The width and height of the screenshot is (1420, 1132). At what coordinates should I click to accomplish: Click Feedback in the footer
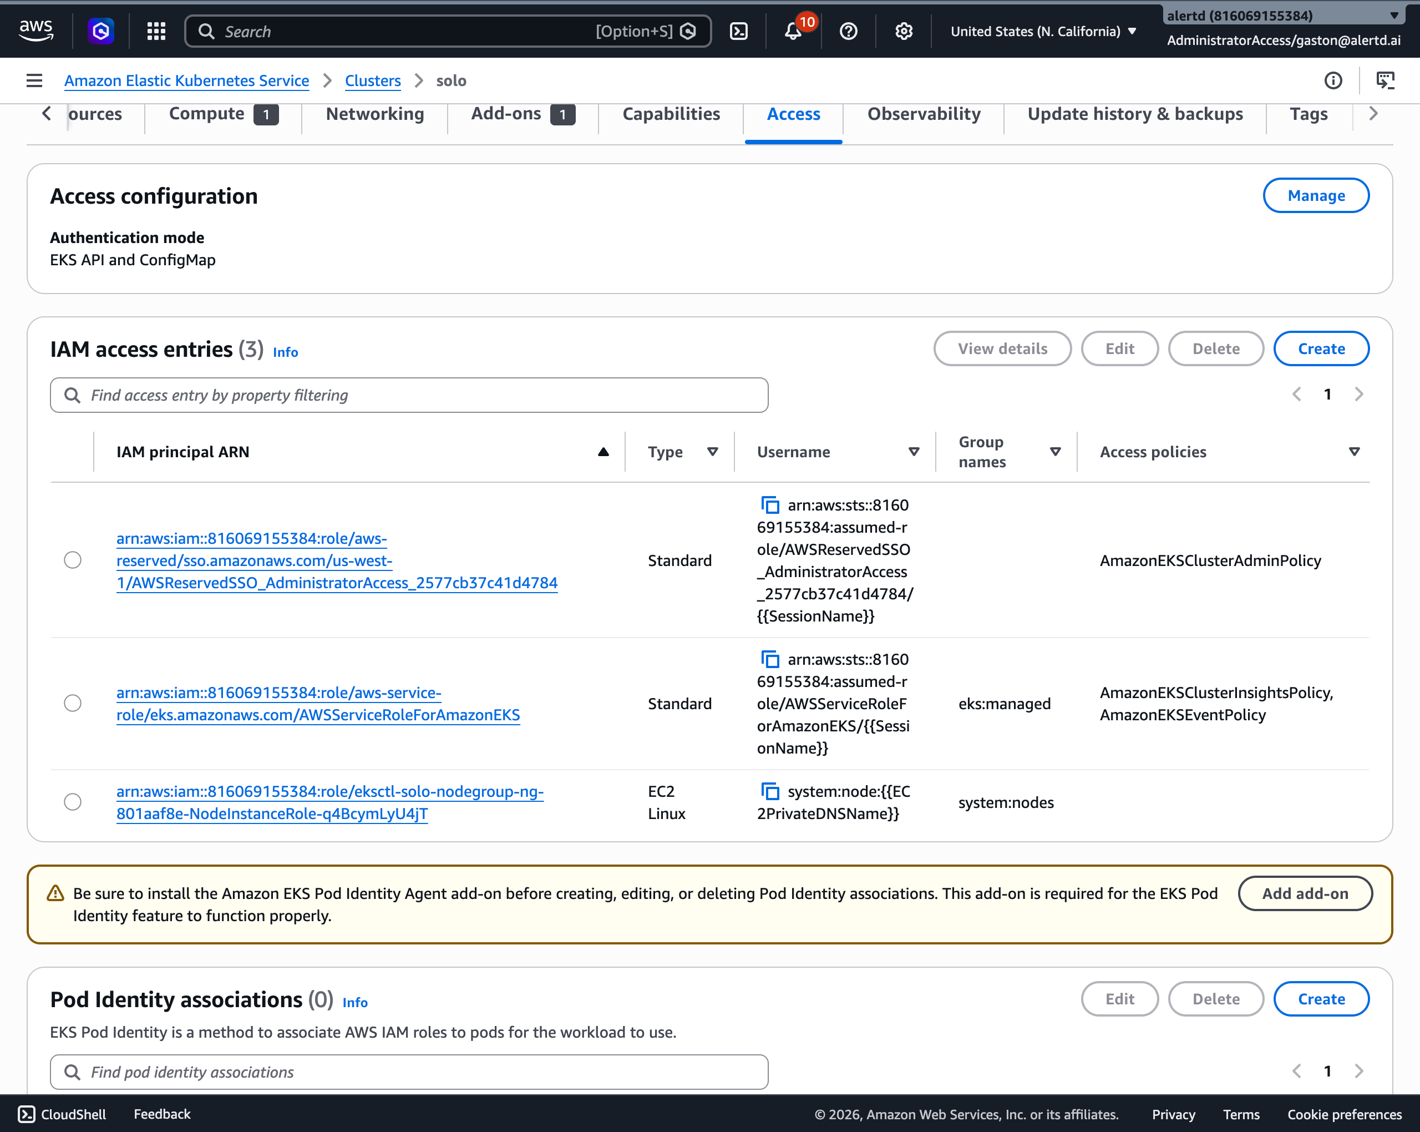162,1114
